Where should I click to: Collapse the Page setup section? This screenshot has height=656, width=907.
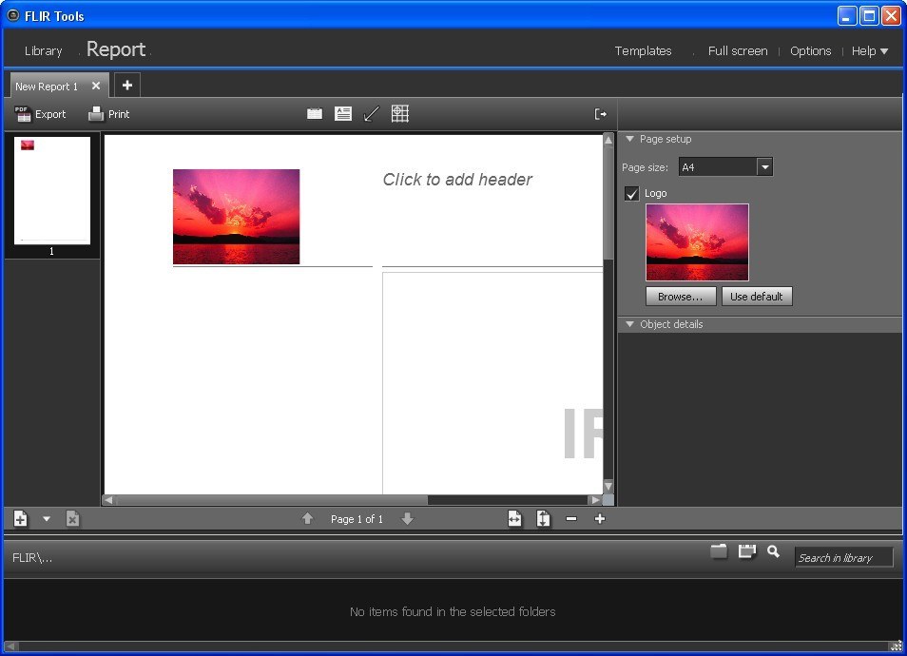[x=629, y=139]
